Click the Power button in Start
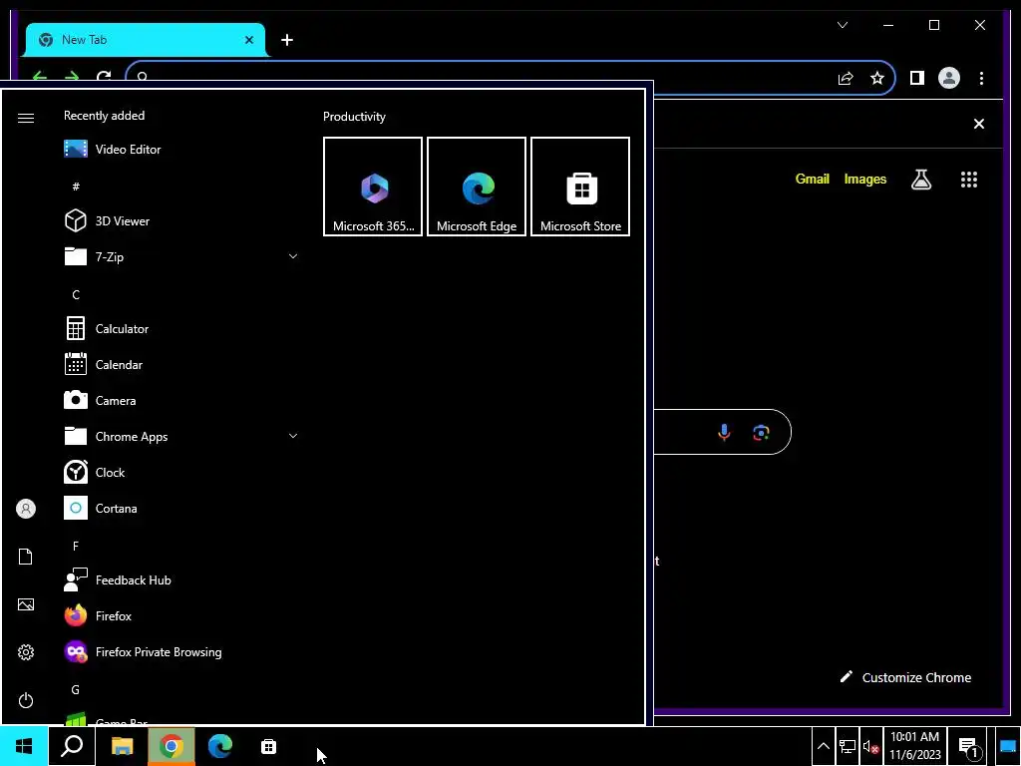 25,700
